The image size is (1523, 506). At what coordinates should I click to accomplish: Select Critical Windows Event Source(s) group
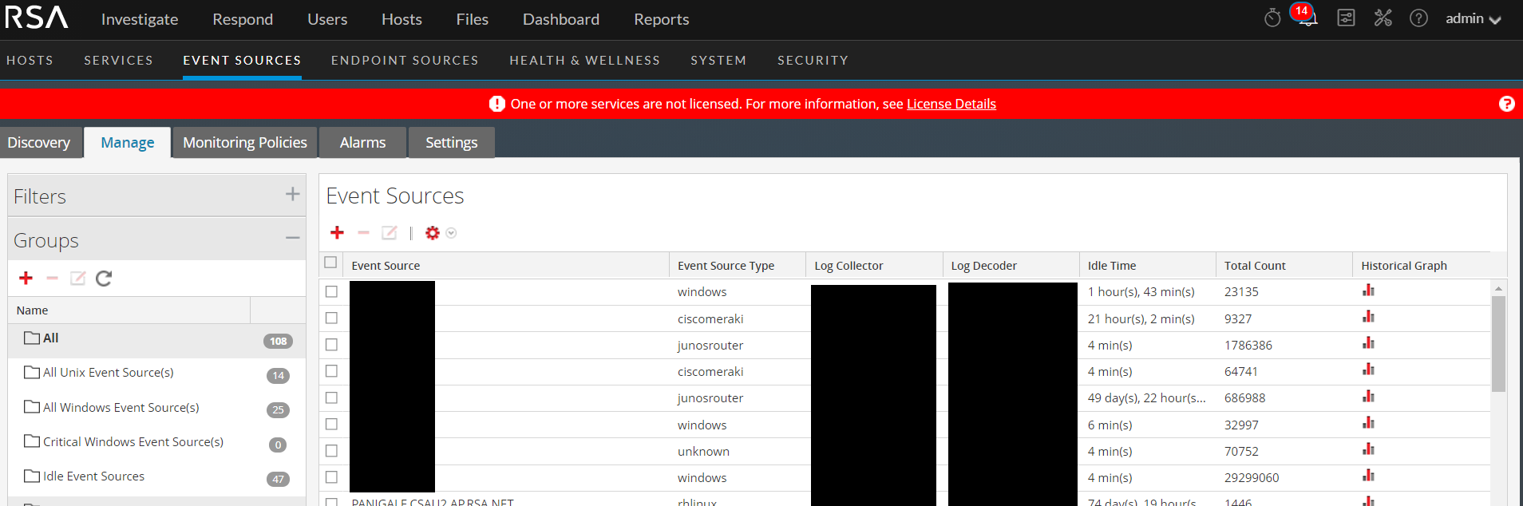156,442
